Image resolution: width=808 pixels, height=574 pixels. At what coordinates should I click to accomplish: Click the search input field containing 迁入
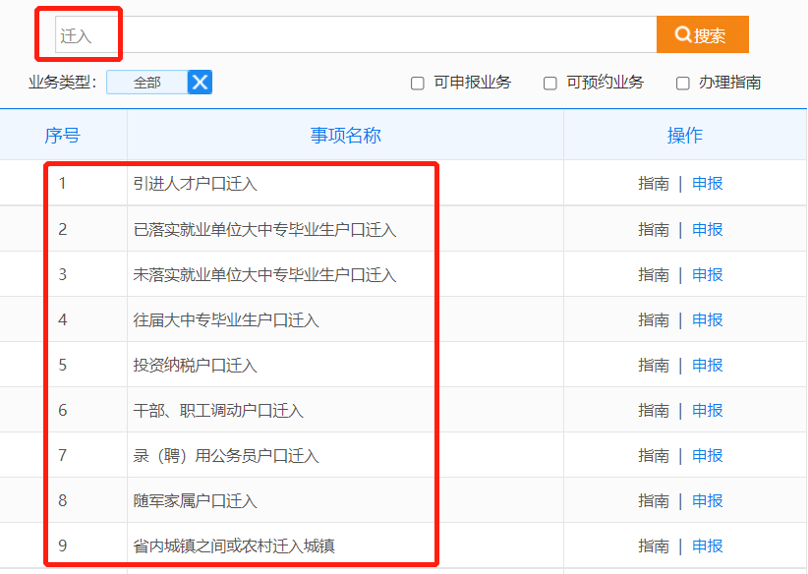(354, 35)
